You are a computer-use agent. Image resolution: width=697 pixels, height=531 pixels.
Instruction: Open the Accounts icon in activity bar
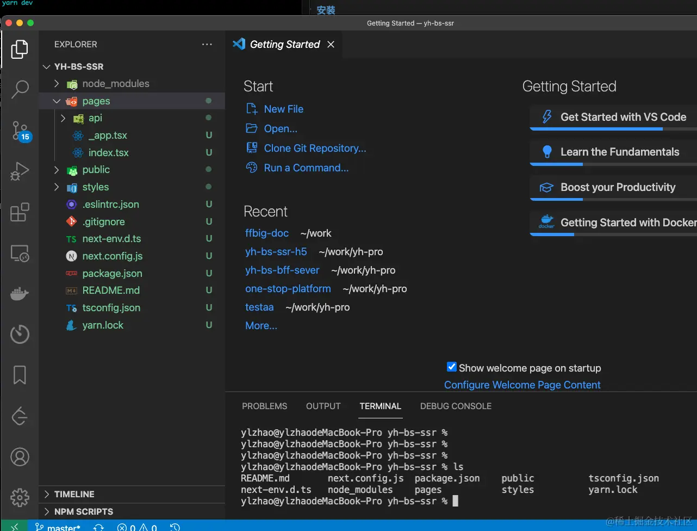20,457
